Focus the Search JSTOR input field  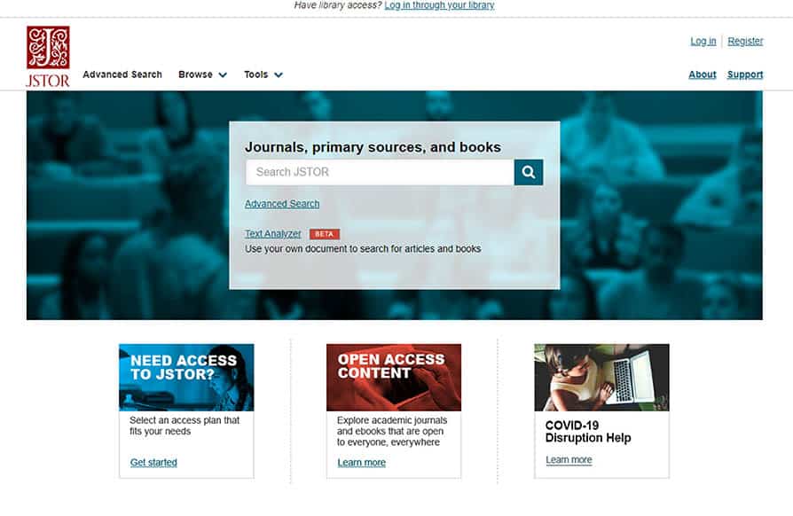[380, 172]
